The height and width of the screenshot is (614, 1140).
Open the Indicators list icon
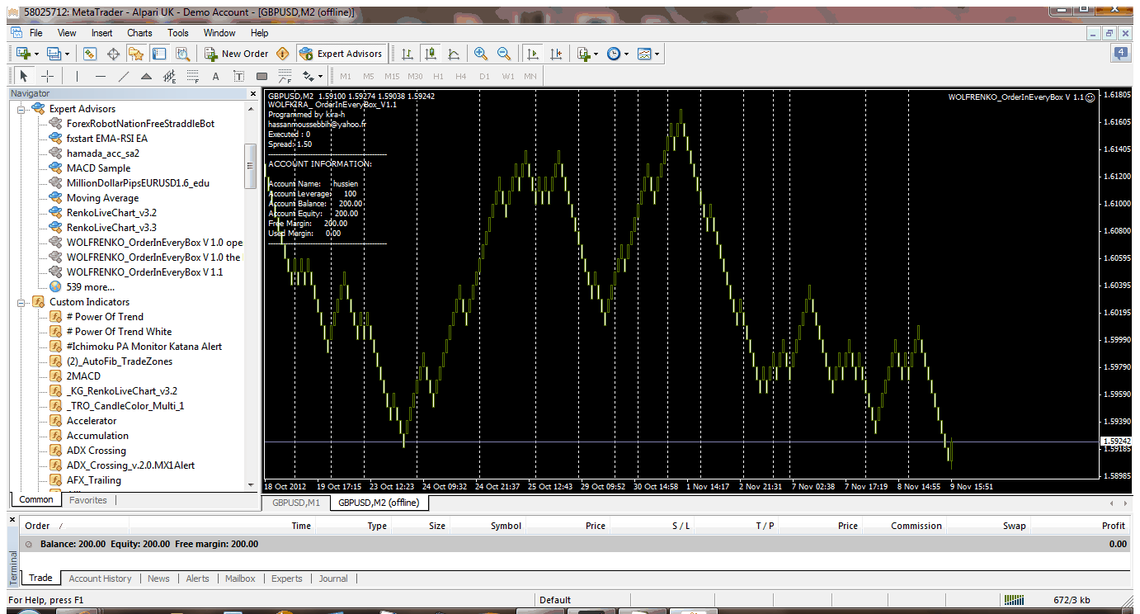coord(584,54)
